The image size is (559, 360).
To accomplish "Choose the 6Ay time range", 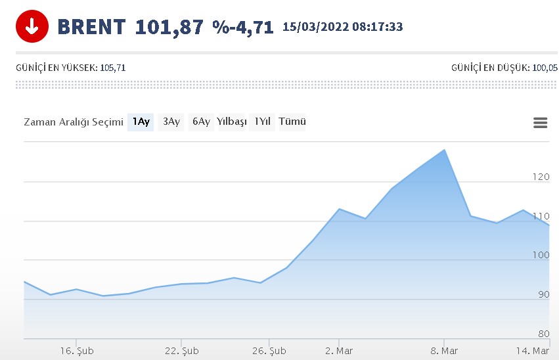I will [x=201, y=122].
